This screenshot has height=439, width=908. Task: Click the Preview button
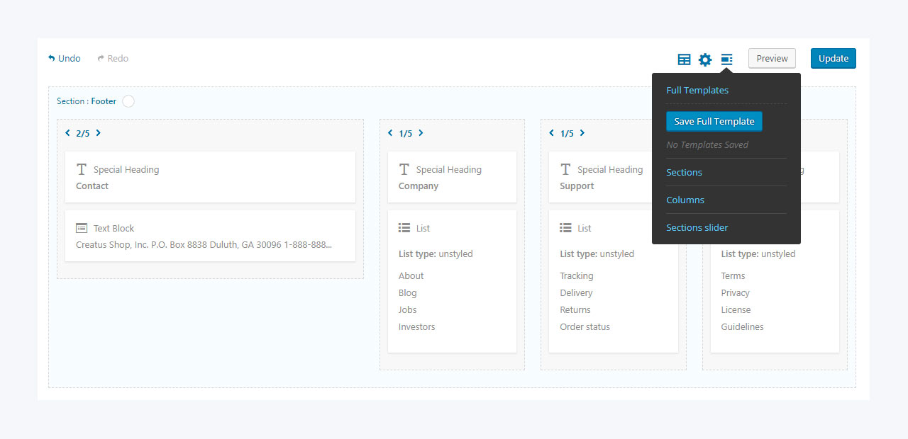point(772,58)
